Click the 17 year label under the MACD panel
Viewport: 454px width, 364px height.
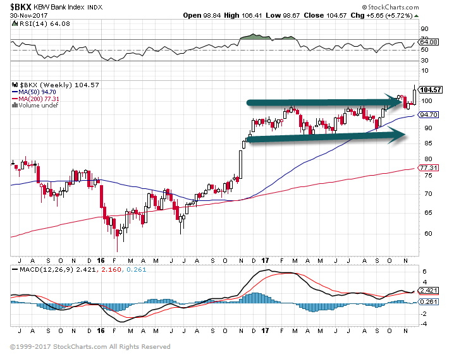[265, 331]
